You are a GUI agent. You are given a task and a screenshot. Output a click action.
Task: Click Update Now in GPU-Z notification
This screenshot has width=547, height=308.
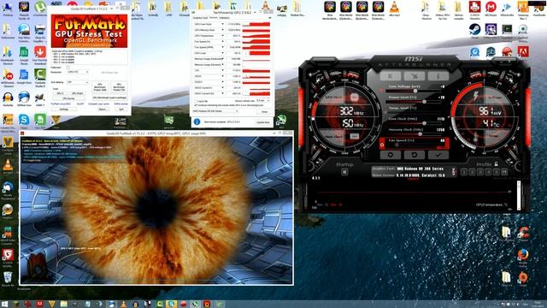point(263,122)
